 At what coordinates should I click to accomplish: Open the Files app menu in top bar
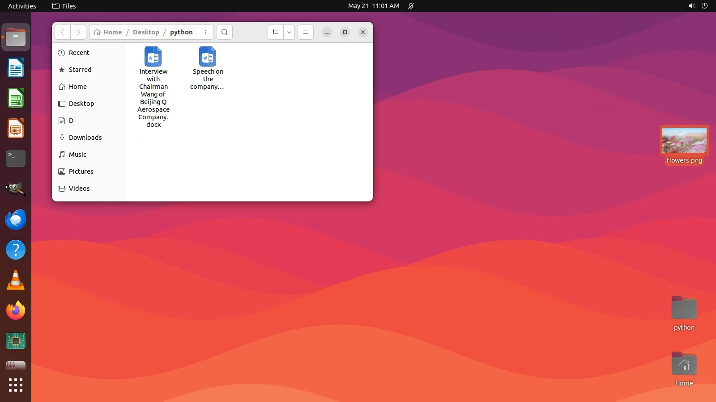point(64,6)
